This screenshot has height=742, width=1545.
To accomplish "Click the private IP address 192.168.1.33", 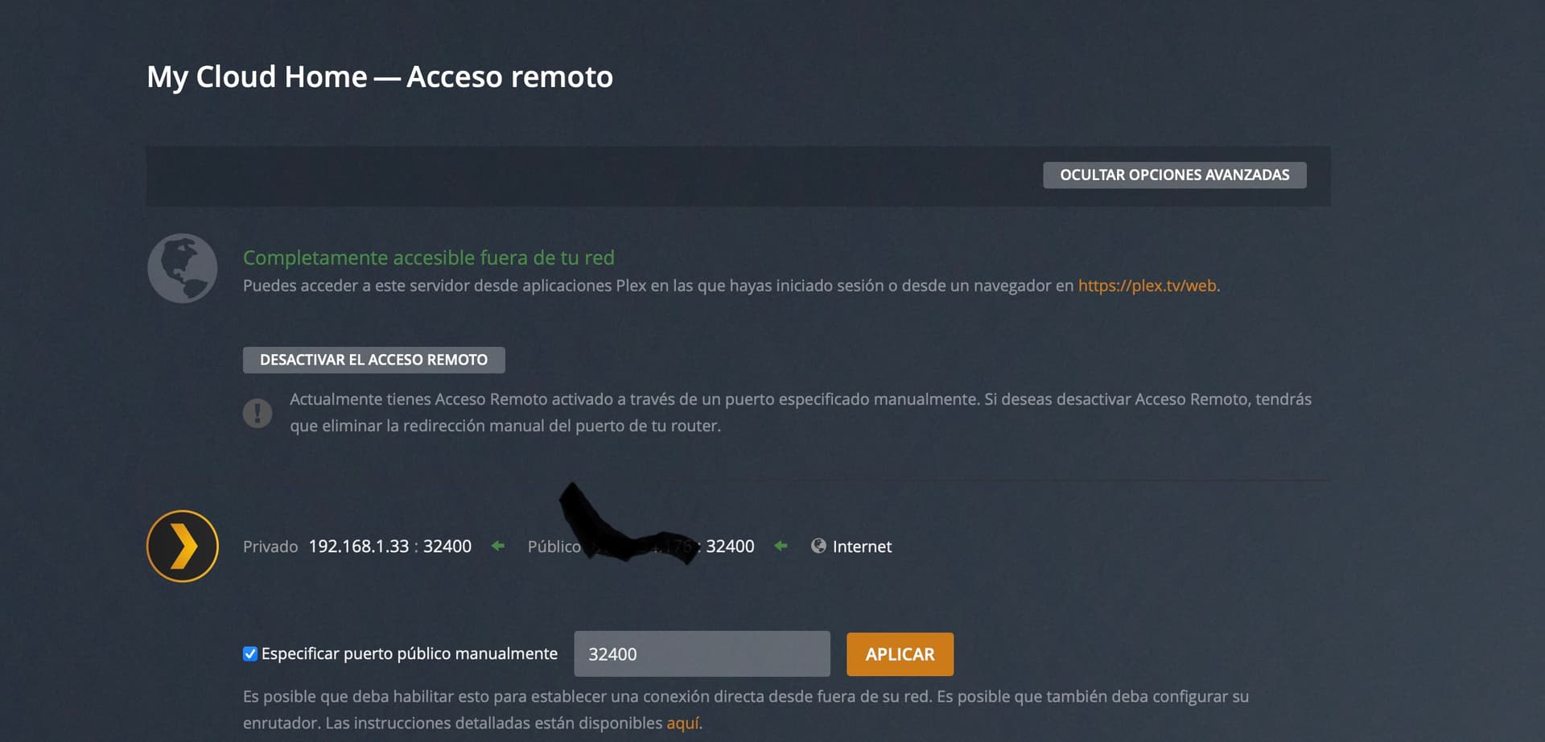I will pyautogui.click(x=359, y=546).
